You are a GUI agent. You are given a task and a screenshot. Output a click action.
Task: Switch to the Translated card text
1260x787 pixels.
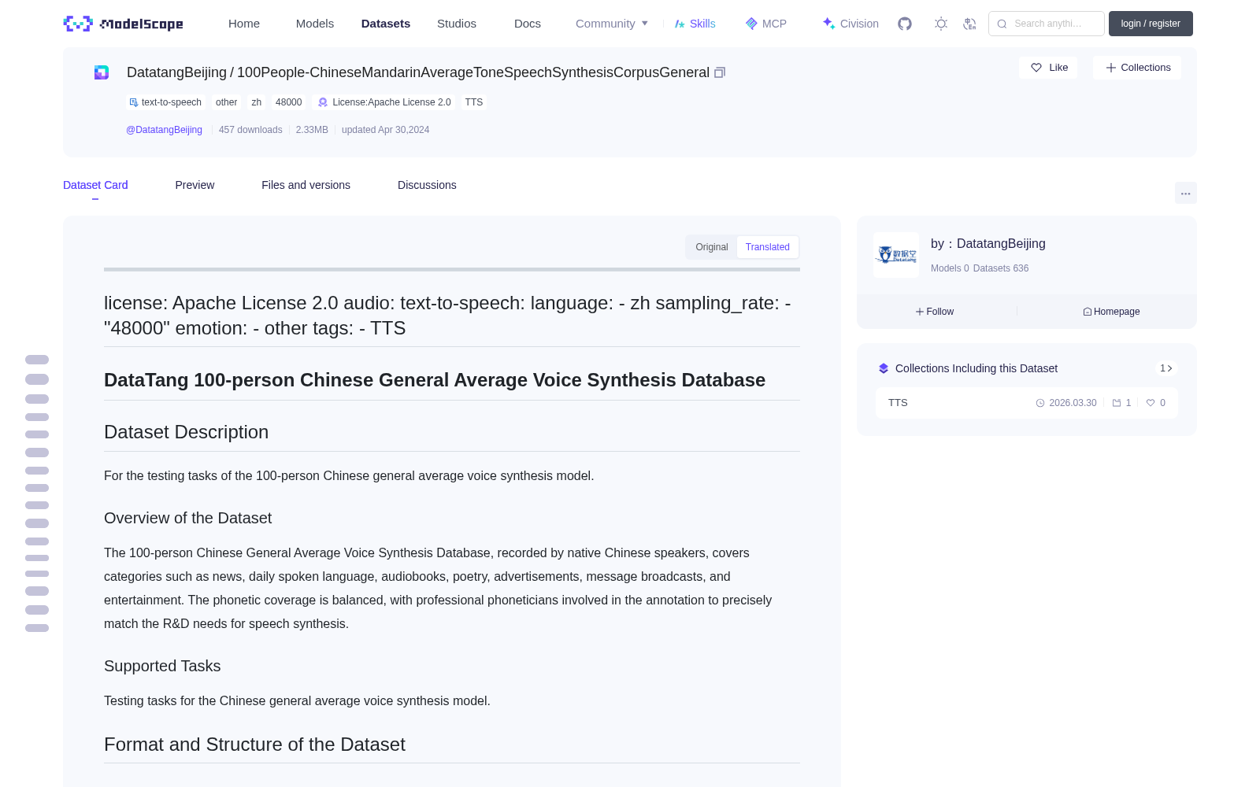[768, 247]
